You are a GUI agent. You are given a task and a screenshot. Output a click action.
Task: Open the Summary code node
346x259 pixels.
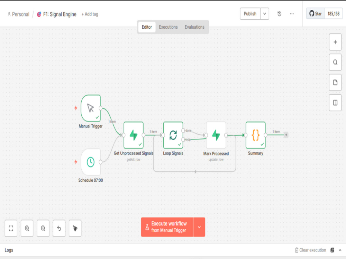[256, 135]
